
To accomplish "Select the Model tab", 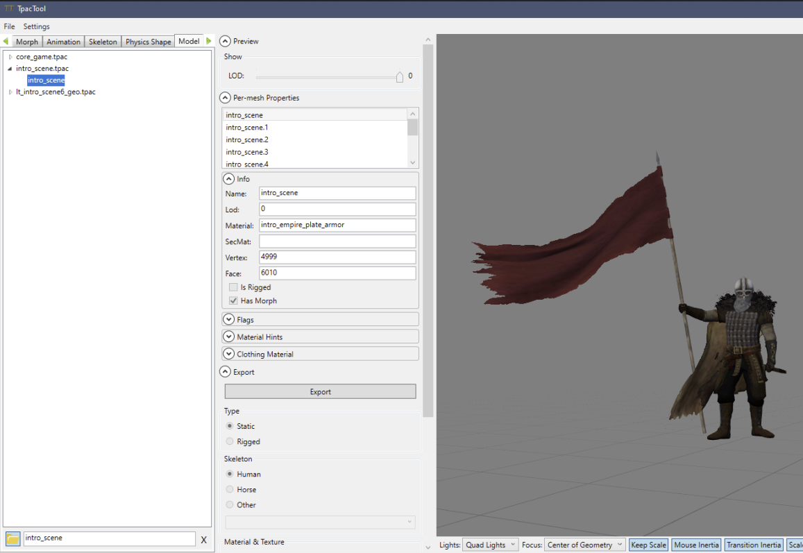I will pos(189,41).
